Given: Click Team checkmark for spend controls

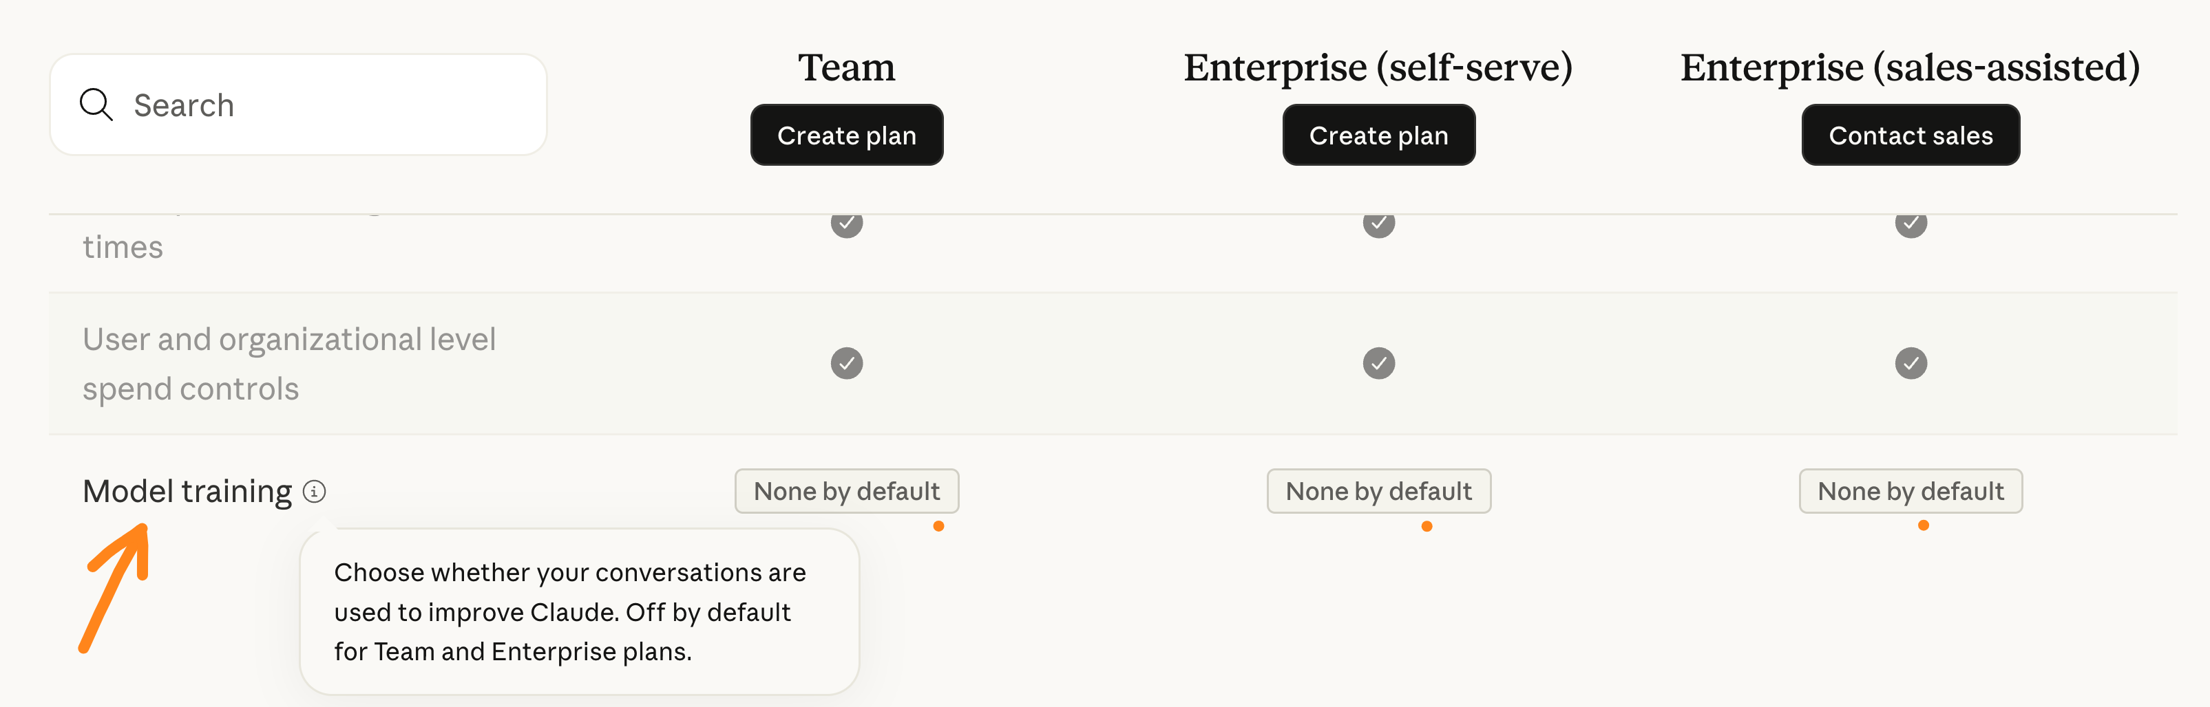Looking at the screenshot, I should [x=846, y=363].
